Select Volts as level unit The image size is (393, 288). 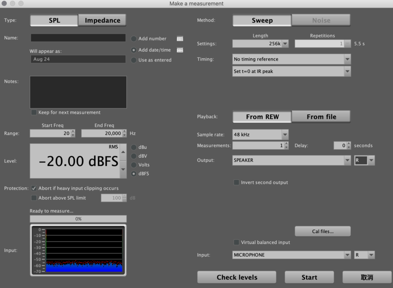(134, 165)
